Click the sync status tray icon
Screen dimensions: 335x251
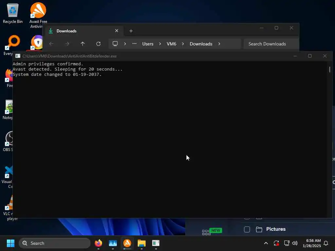[276, 243]
